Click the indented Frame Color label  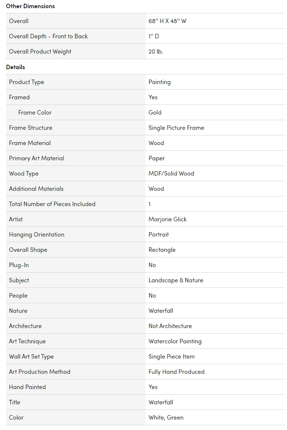tap(35, 112)
